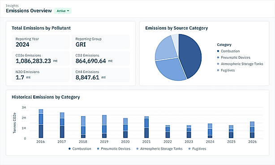Click Atmospheric Storage Tanks dot in pie legend
Screen dimensions: 275x165
coord(218,64)
